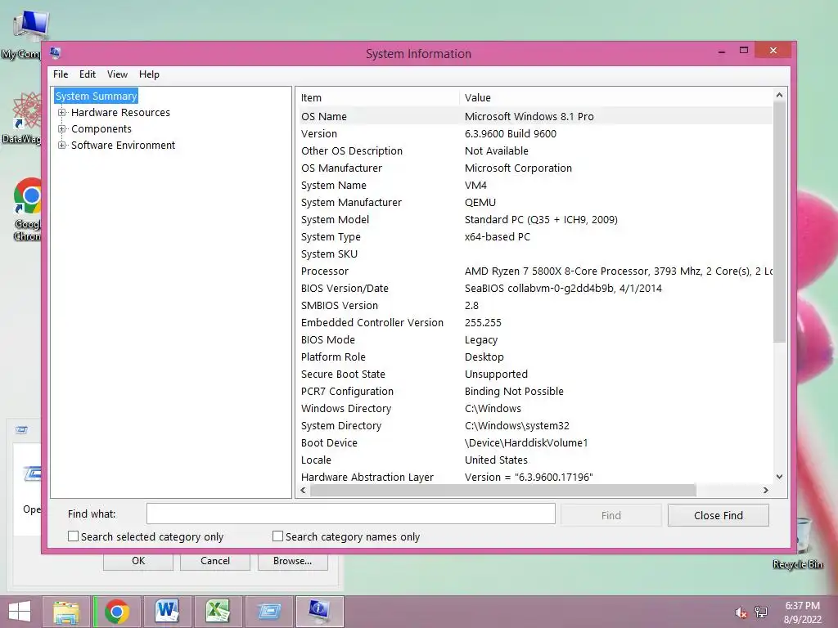Open the Edit menu
The image size is (838, 628).
[87, 74]
